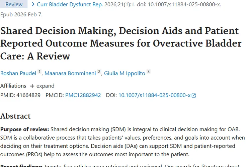Viewport: 251px width, 167px height.
Task: Click affiliation superscript 3 after Ippolito
Action: coord(148,72)
